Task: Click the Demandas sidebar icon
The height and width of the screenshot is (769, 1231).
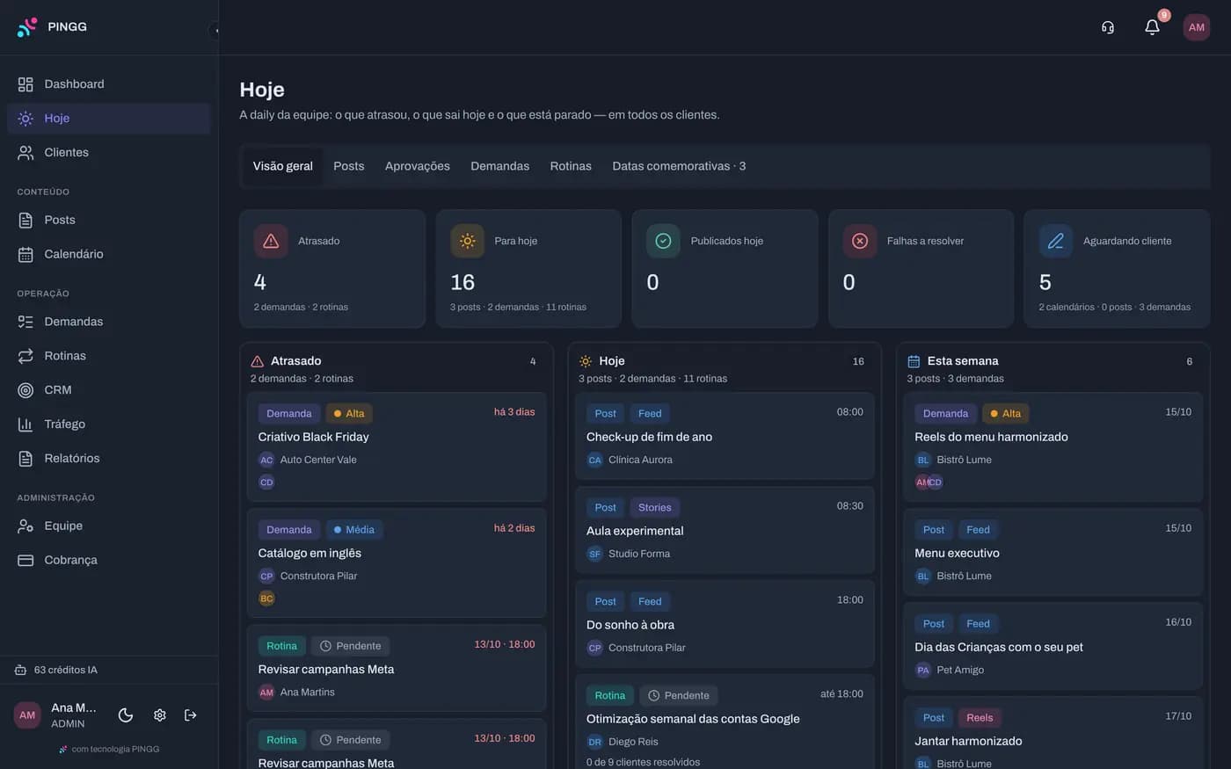Action: click(x=25, y=322)
